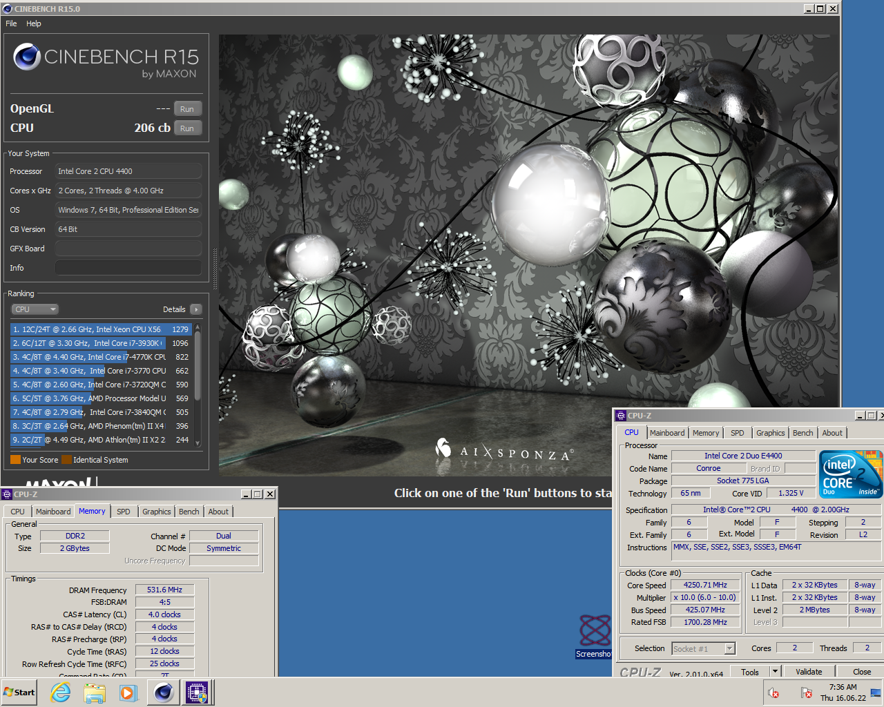Image resolution: width=884 pixels, height=707 pixels.
Task: Click the Core Speed value 4250.71 MHz
Action: click(705, 585)
